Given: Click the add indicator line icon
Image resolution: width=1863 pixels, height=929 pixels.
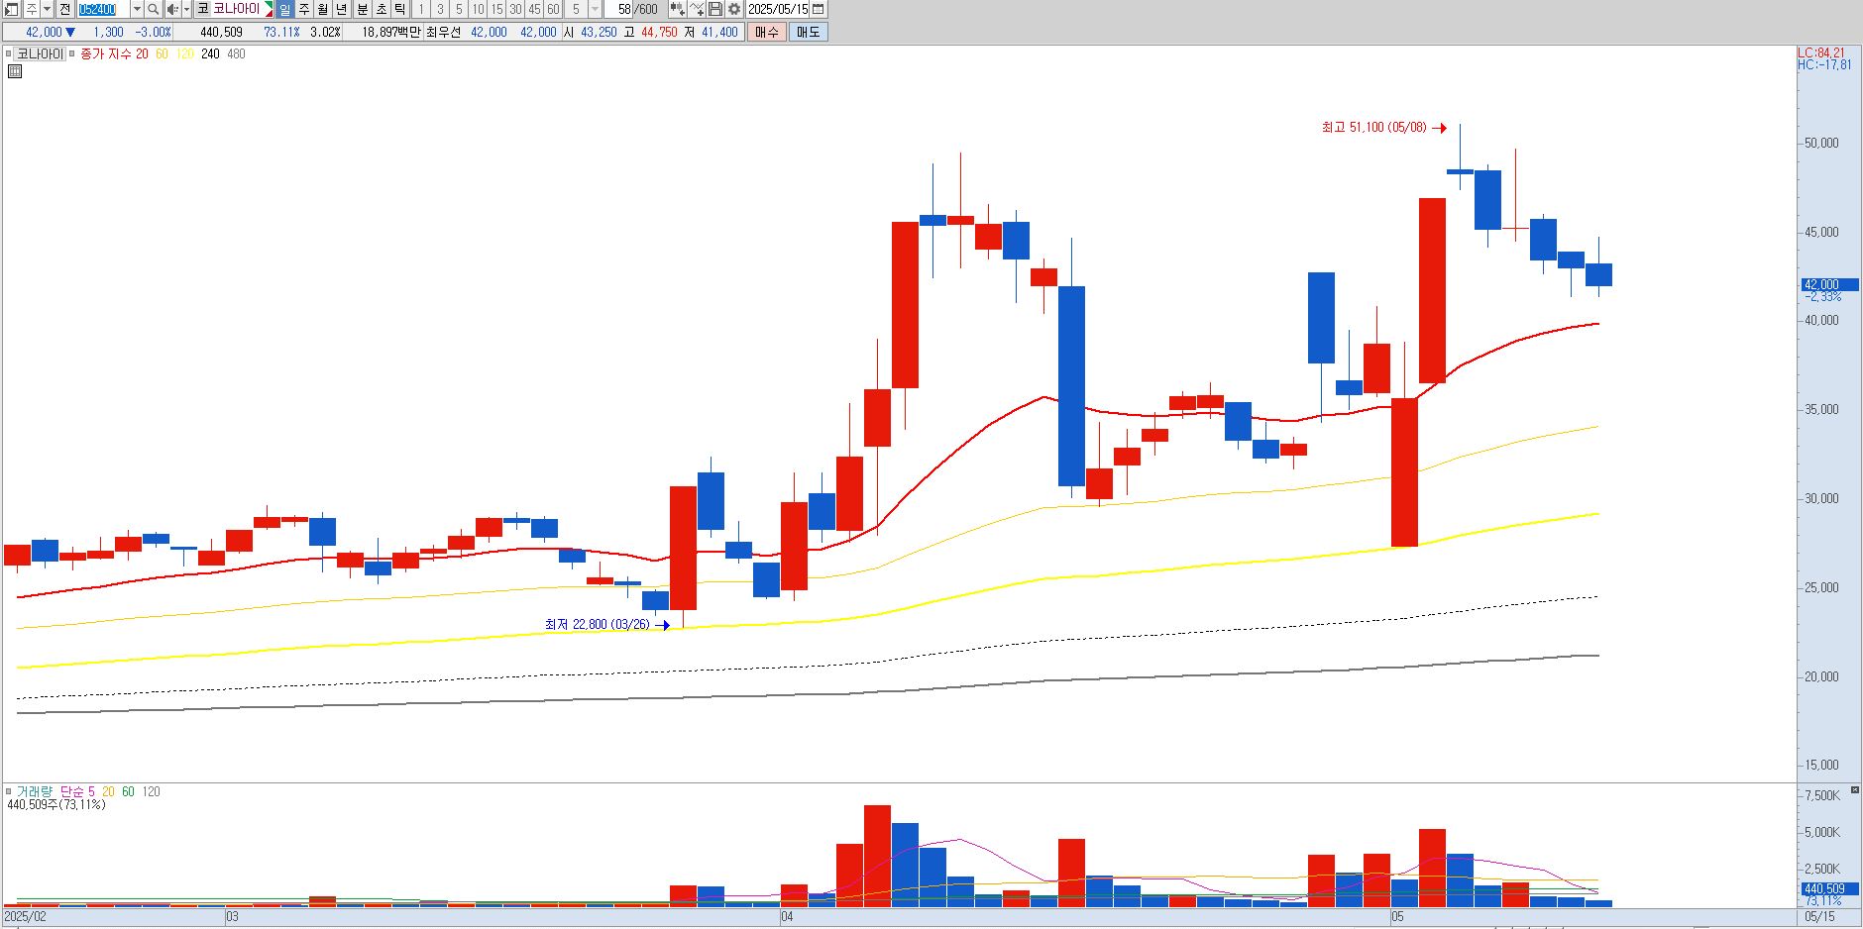Looking at the screenshot, I should pos(697,9).
